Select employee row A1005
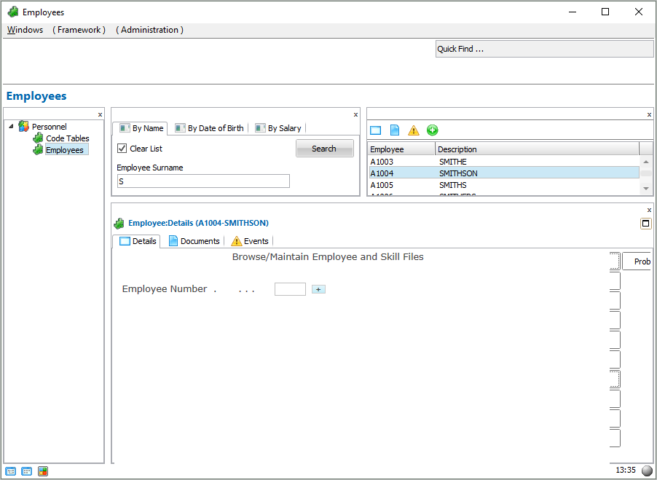Viewport: 657px width, 480px height. click(x=504, y=185)
